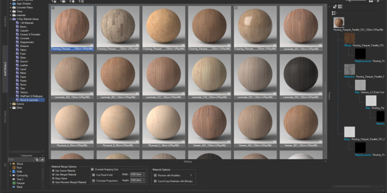Toggle Use Real-World checkbox
The width and height of the screenshot is (387, 193).
click(x=93, y=175)
